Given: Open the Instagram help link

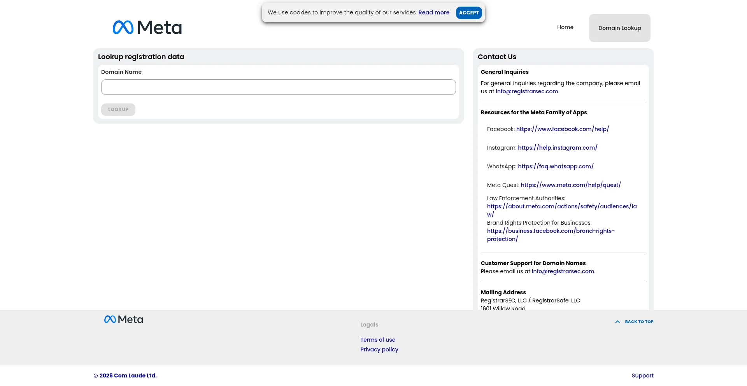Looking at the screenshot, I should click(558, 148).
